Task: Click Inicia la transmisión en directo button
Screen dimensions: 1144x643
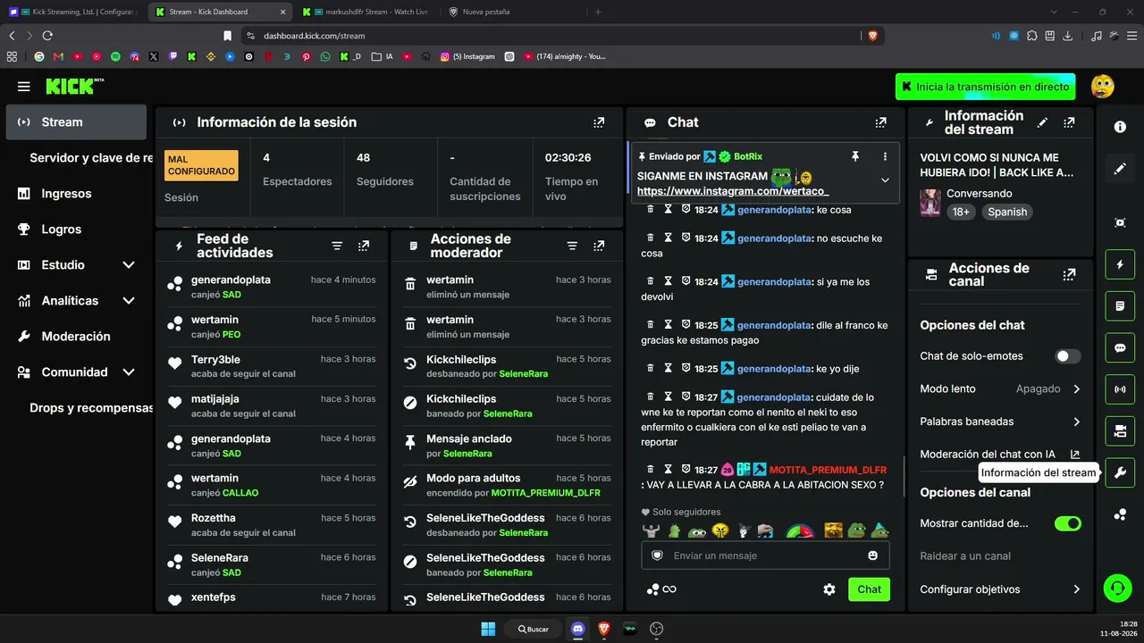Action: [985, 87]
